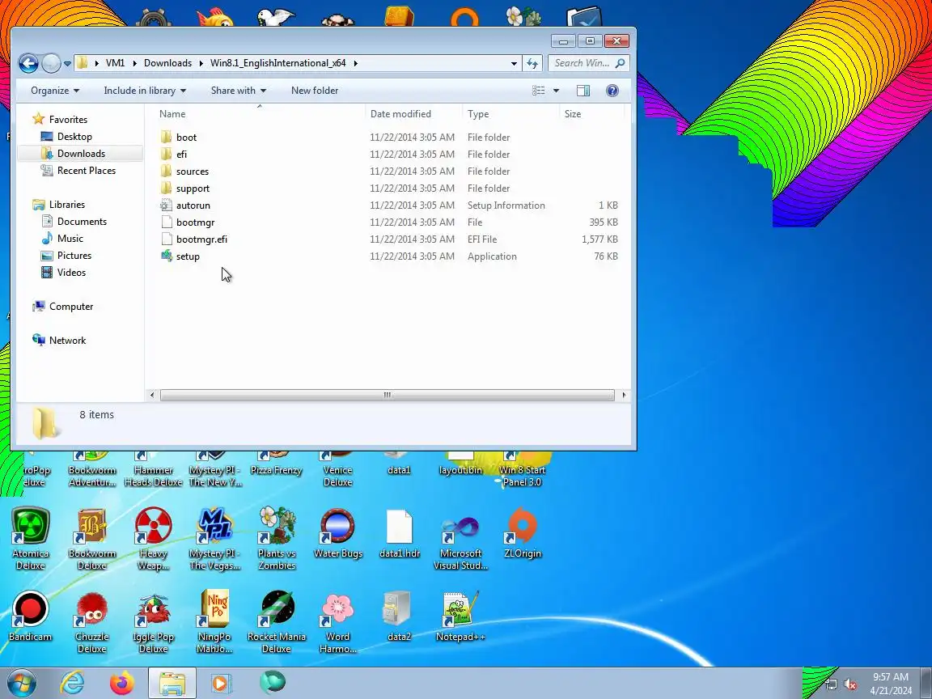Open Documents library in sidebar
This screenshot has height=699, width=932.
coord(82,222)
